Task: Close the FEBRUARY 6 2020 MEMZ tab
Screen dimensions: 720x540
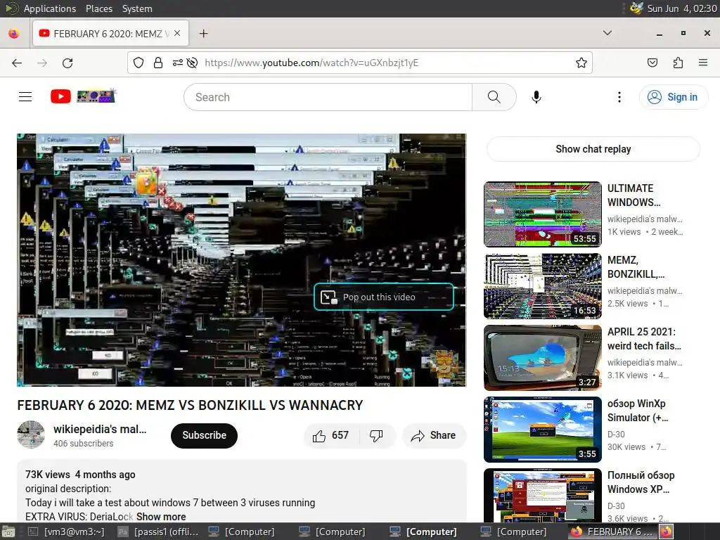Action: coord(177,34)
